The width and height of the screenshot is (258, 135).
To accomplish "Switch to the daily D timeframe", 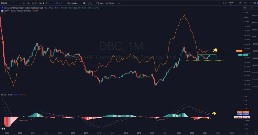I will pyautogui.click(x=44, y=3).
